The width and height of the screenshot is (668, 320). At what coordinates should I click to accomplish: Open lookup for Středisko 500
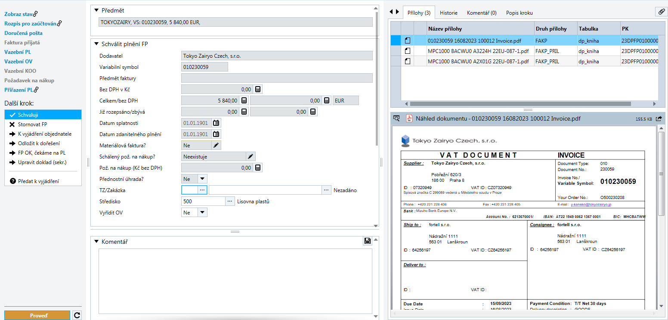[x=230, y=202]
